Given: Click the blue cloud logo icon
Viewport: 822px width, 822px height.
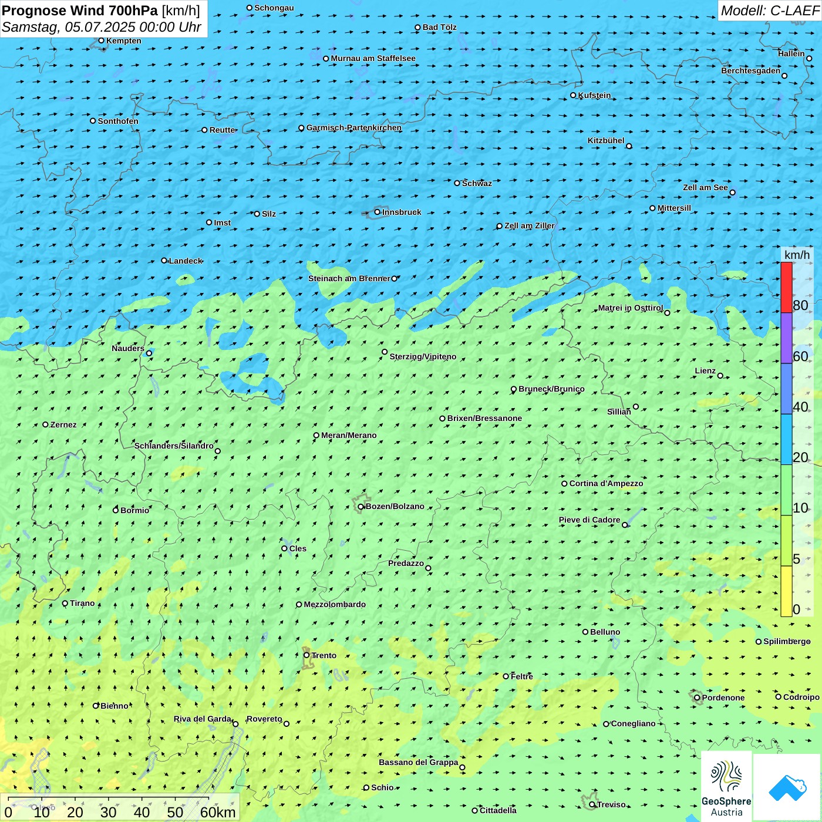Looking at the screenshot, I should point(787,788).
